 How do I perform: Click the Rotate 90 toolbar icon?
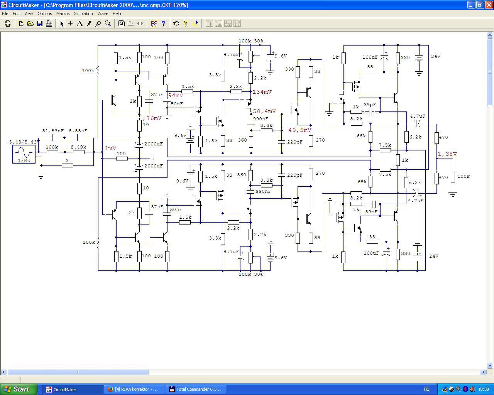pyautogui.click(x=131, y=24)
